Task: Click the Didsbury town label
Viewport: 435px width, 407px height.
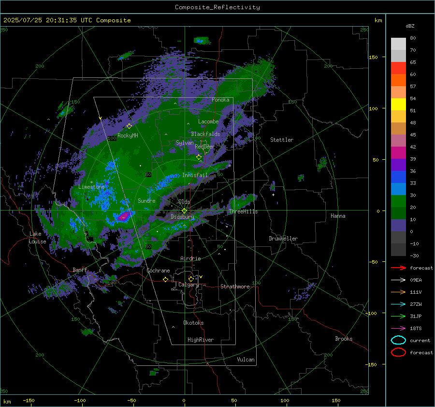Action: [x=182, y=217]
